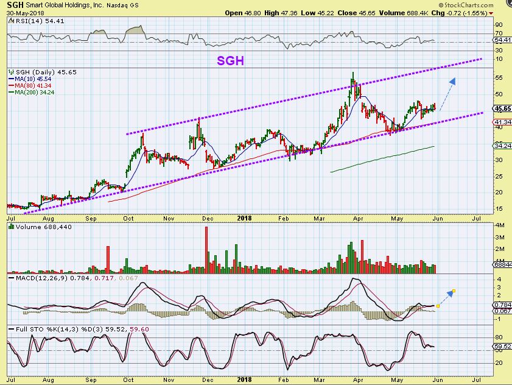Click the 54.41 tag on the RSI axis
The width and height of the screenshot is (512, 385).
[503, 40]
